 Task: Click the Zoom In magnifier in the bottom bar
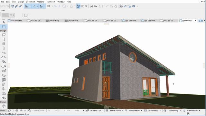[17, 111]
